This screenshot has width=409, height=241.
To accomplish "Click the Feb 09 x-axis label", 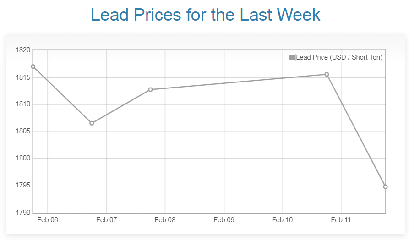I will click(x=224, y=220).
